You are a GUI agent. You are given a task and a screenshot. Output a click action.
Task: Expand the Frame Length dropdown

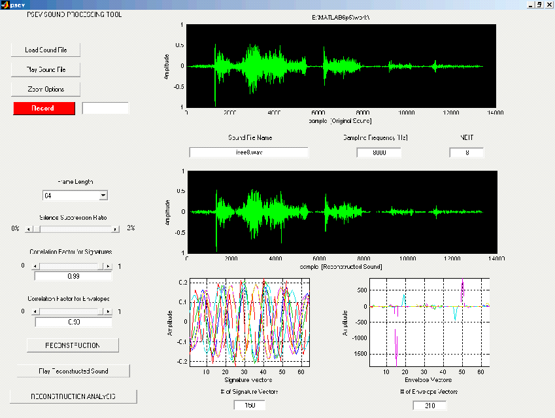pos(103,195)
